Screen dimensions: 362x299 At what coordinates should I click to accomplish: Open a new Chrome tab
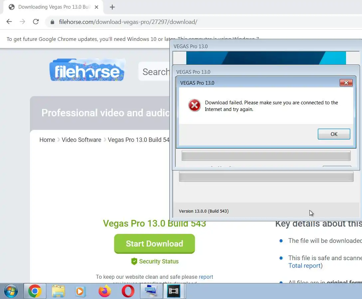point(112,7)
